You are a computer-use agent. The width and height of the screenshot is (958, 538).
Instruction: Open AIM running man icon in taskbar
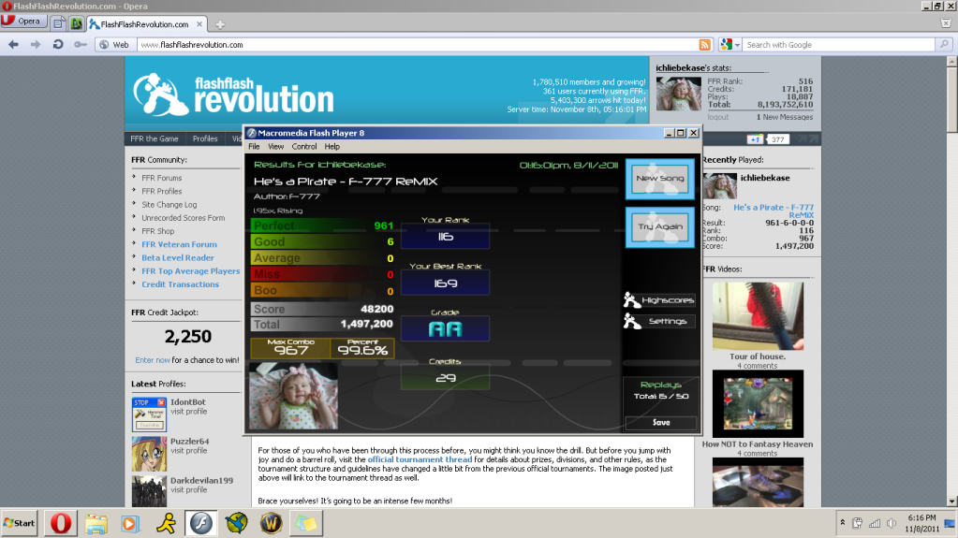163,522
